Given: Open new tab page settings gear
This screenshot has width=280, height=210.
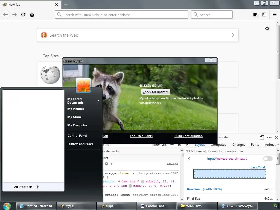Looking at the screenshot, I should 267,28.
